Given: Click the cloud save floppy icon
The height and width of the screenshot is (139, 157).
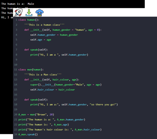Looking at the screenshot, I should point(40,13).
